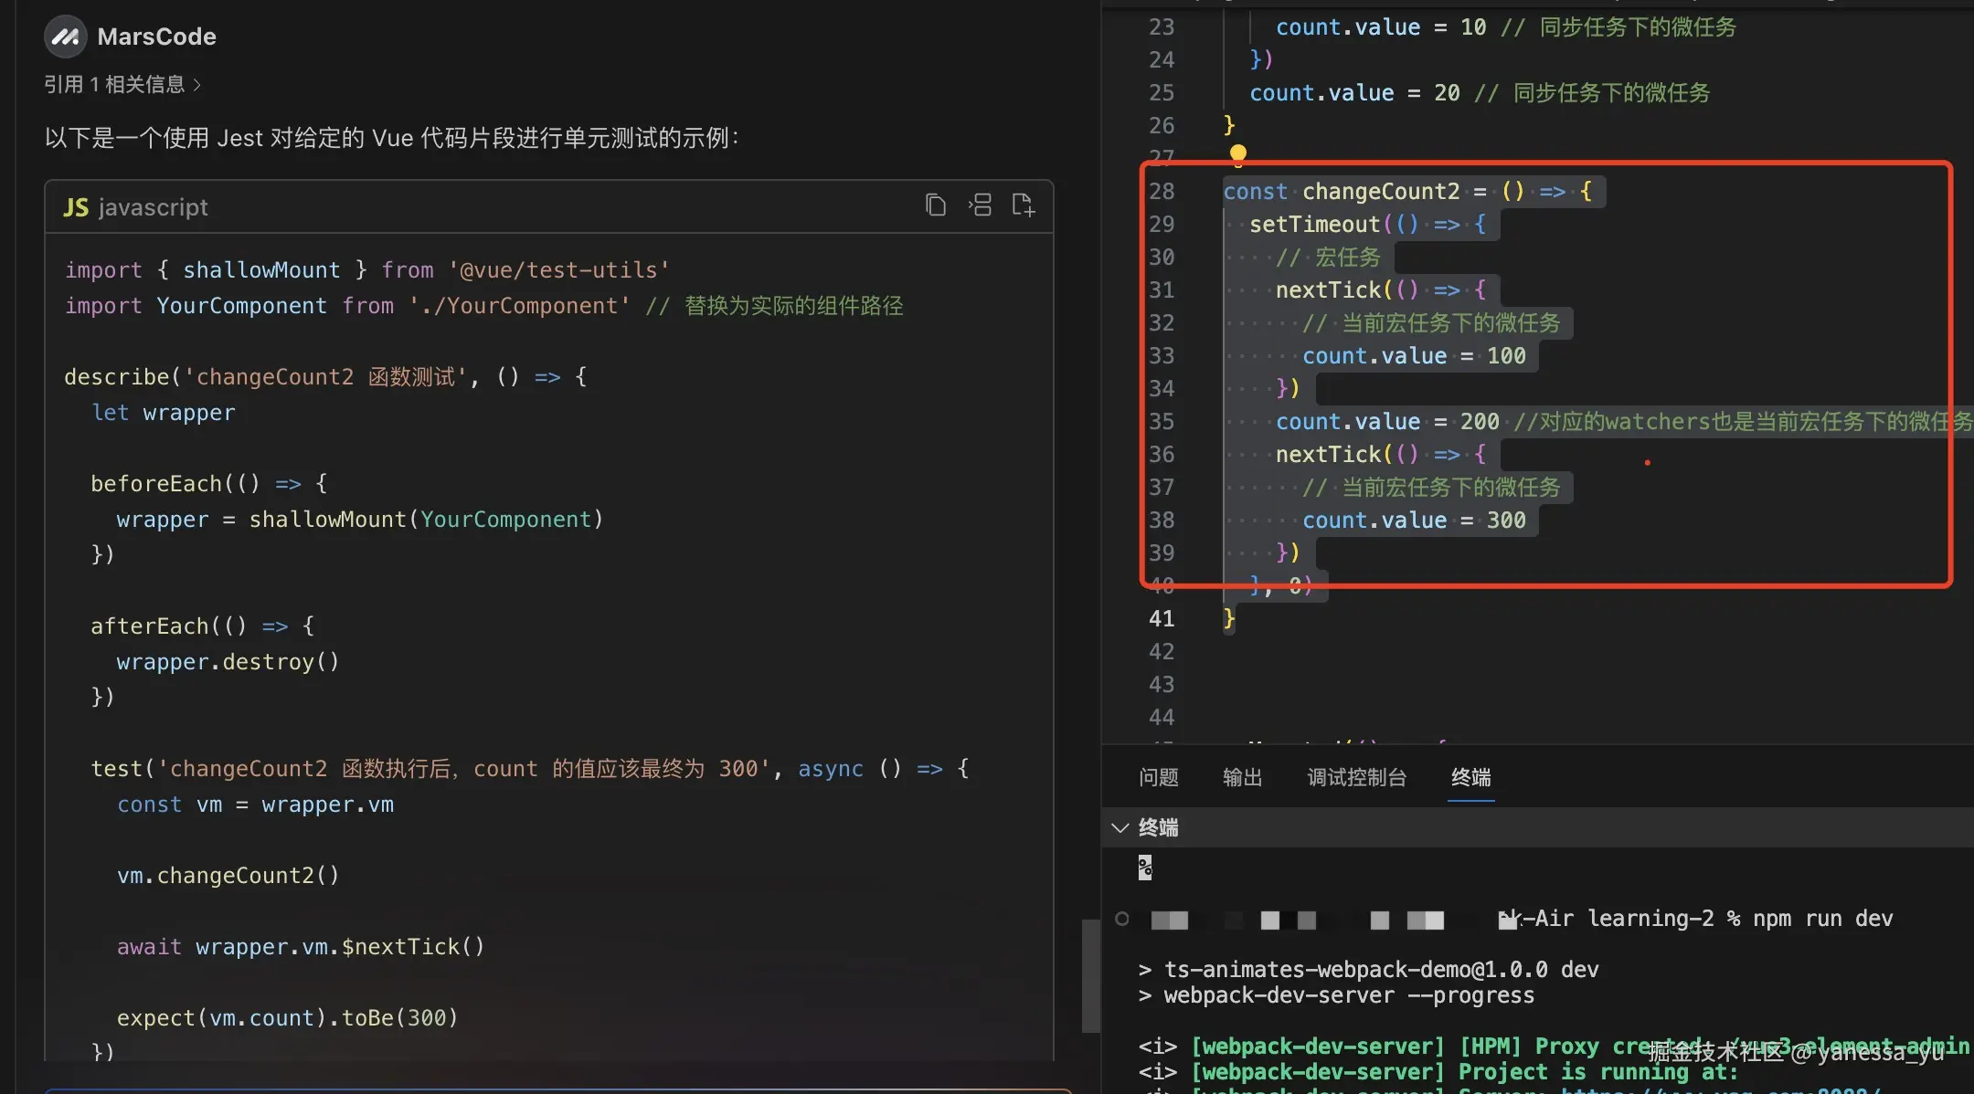The height and width of the screenshot is (1094, 1974).
Task: Click the copy code icon
Action: point(935,205)
